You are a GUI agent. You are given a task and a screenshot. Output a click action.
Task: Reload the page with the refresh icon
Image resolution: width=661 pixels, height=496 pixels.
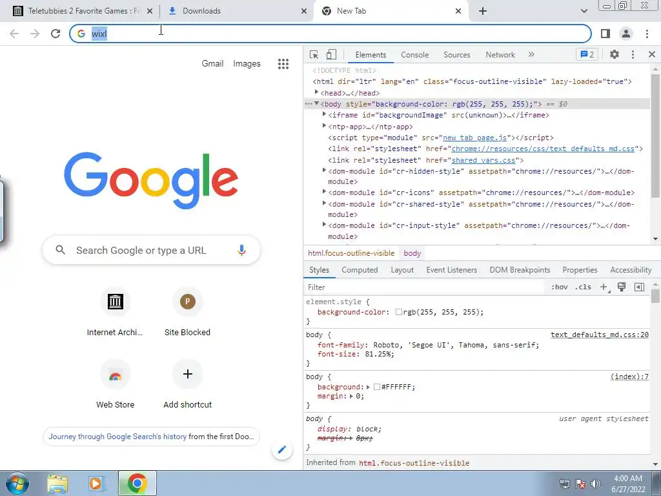pyautogui.click(x=56, y=34)
